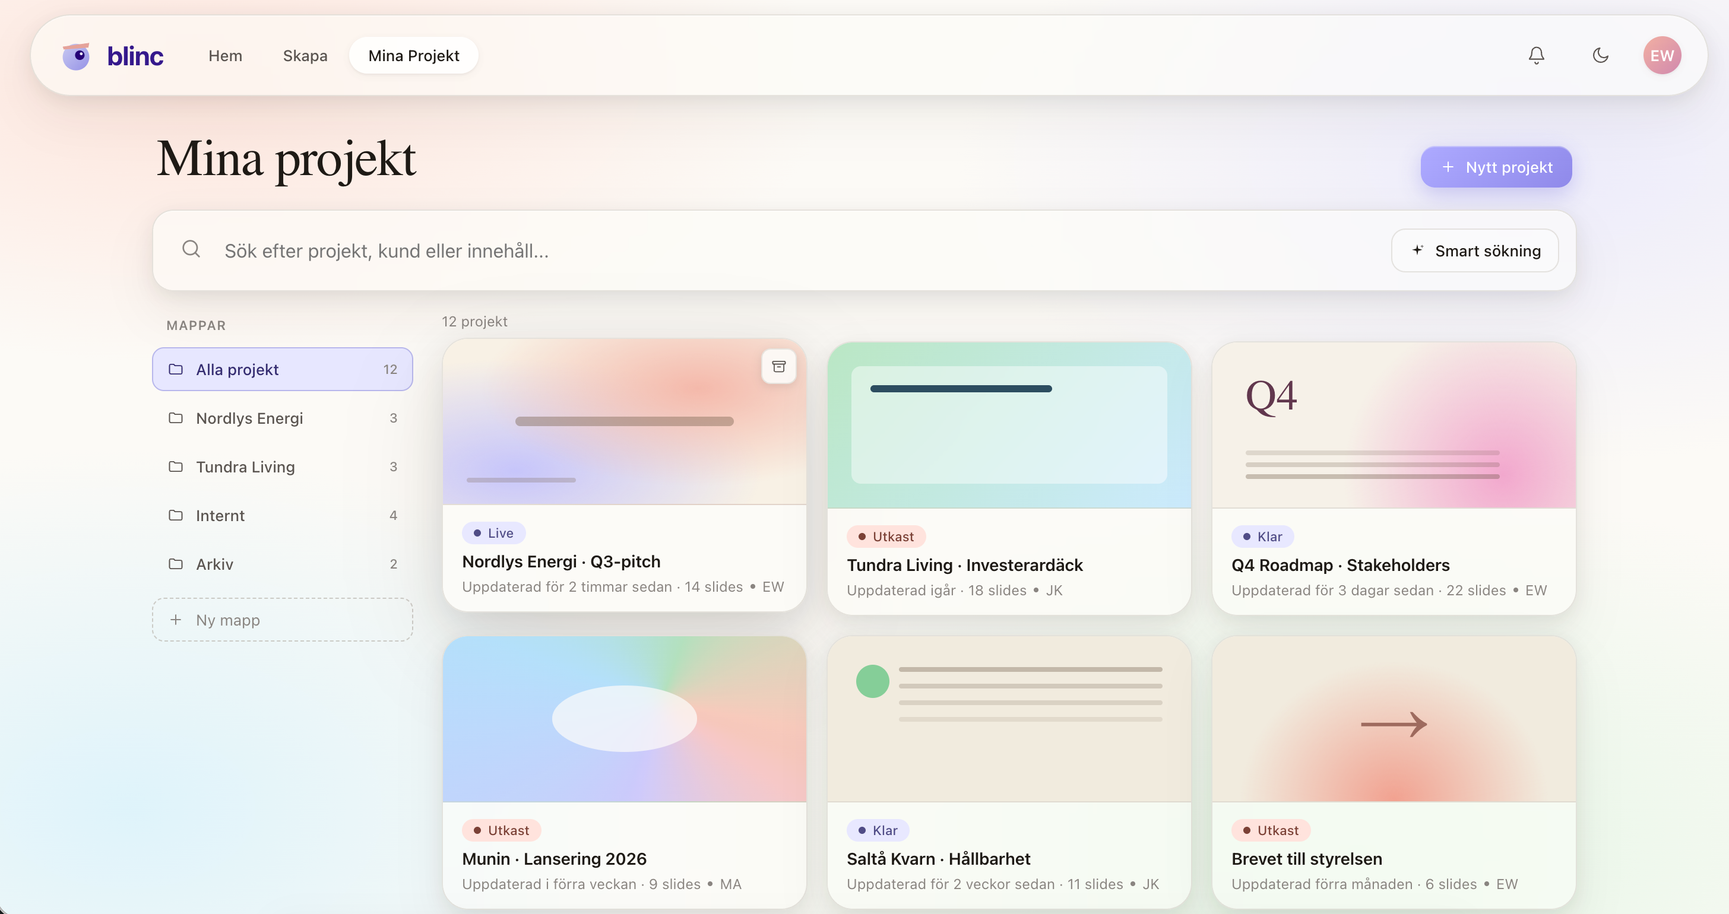Screen dimensions: 1729x914
Task: Click title Saltå Kvarn · Hållbarhet
Action: (938, 859)
